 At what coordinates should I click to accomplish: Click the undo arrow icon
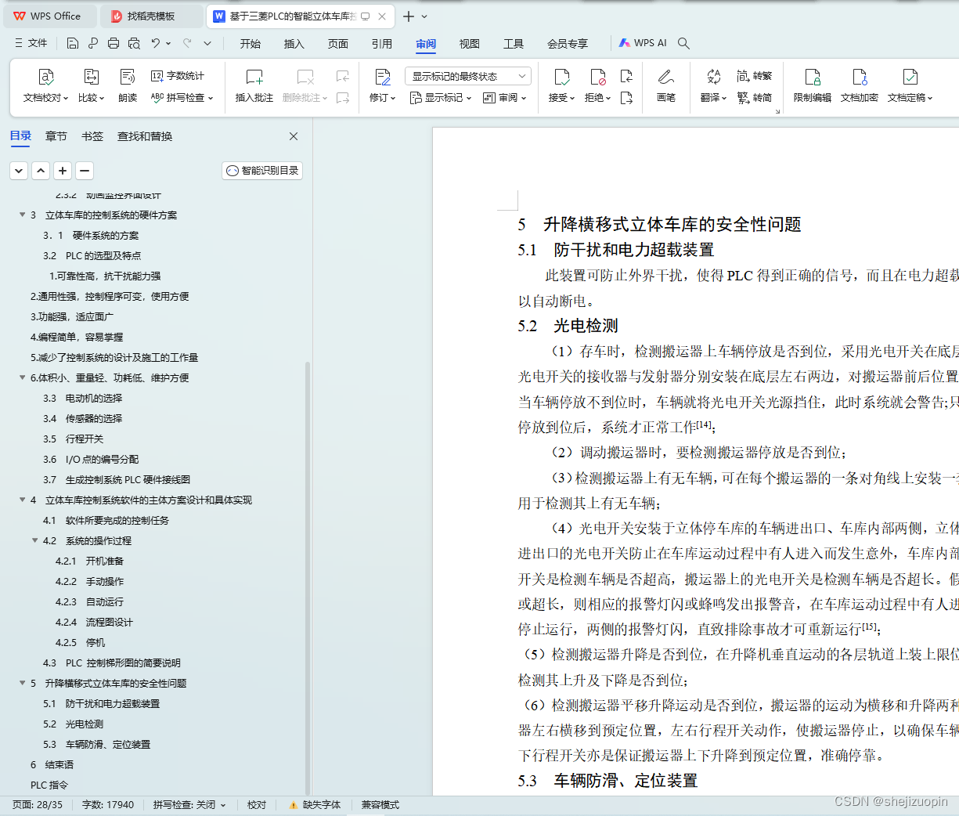[x=156, y=43]
